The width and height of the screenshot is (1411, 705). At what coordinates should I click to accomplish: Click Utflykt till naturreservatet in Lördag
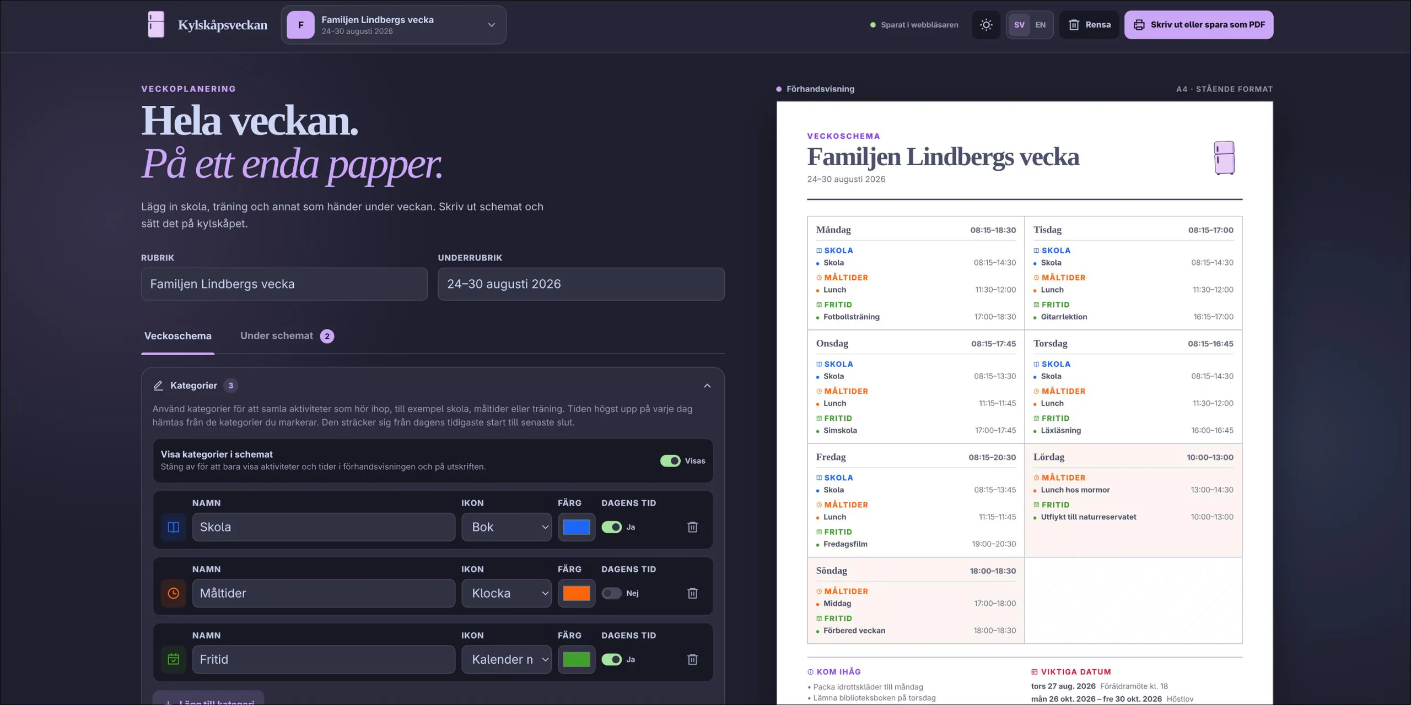[1089, 517]
